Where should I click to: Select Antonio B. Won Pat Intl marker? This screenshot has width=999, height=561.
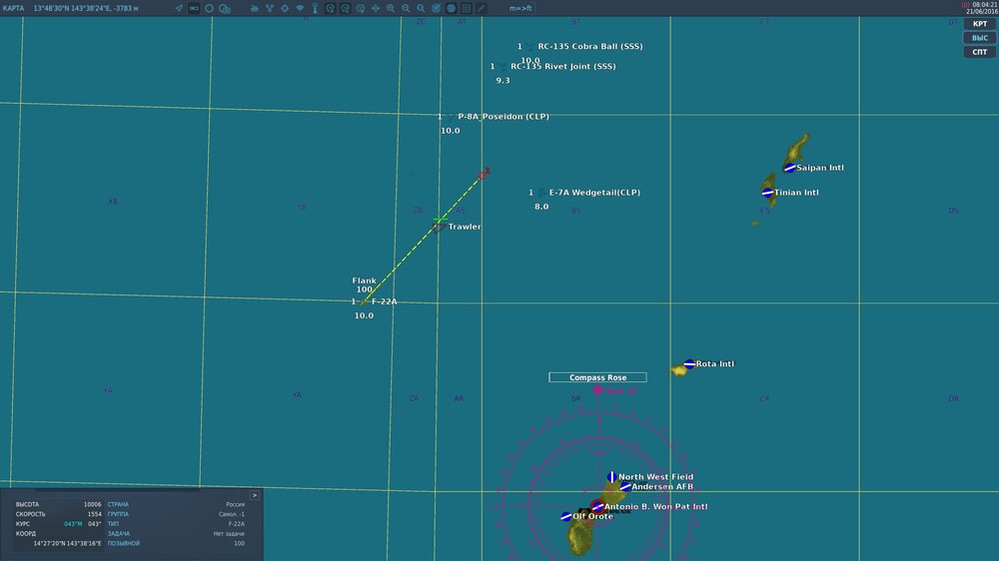[597, 507]
